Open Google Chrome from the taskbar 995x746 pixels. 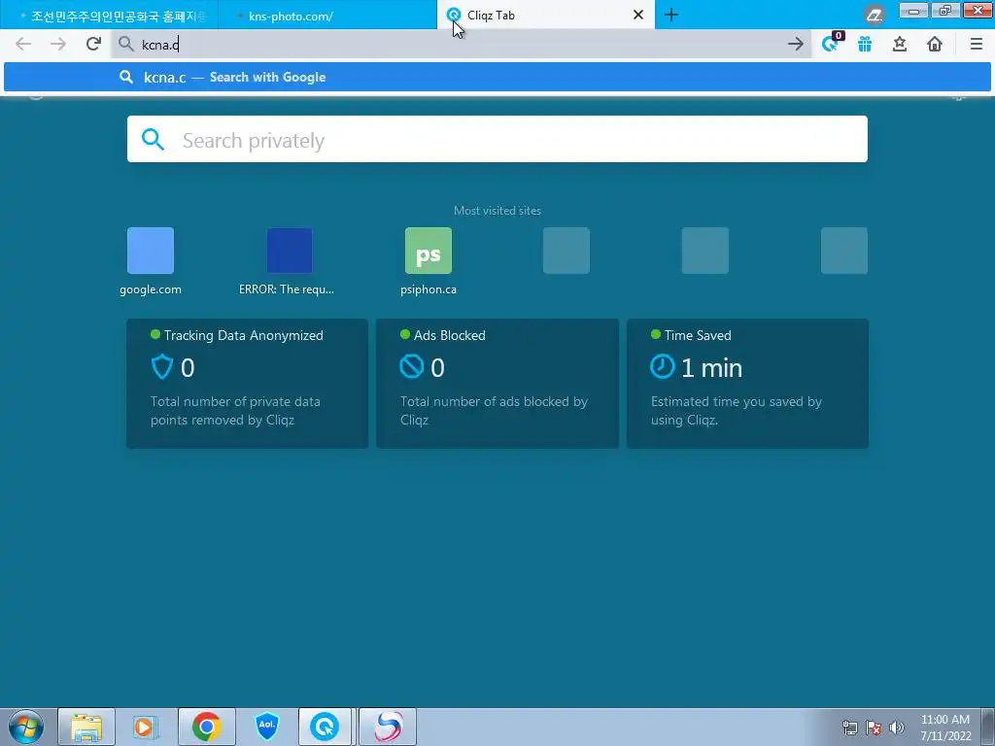click(x=207, y=727)
